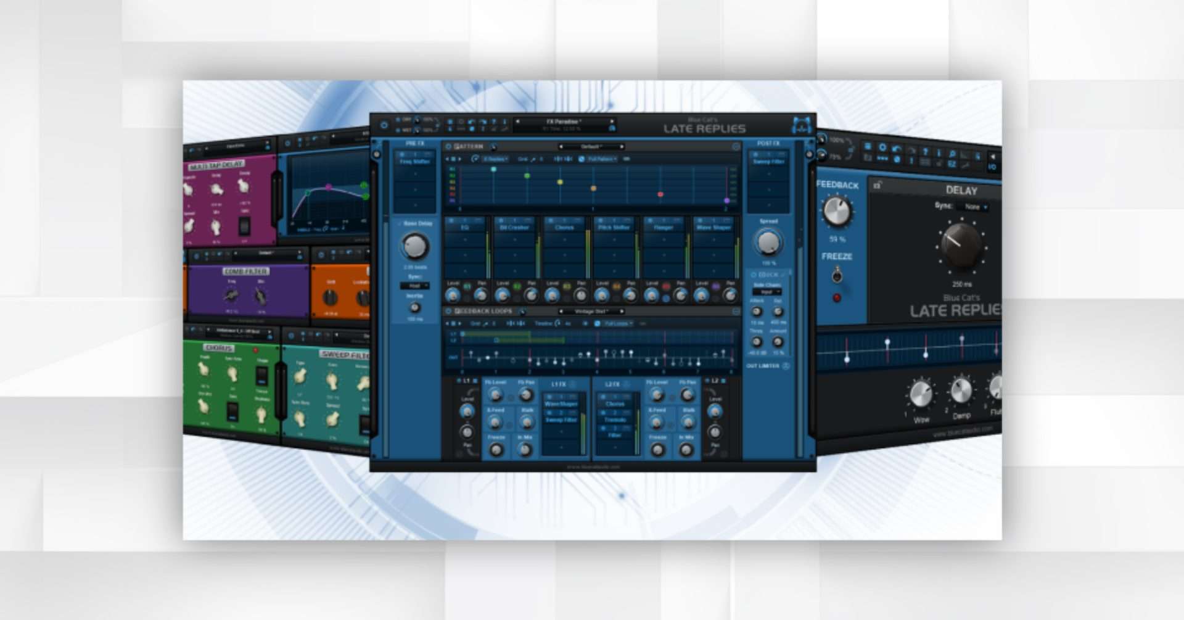The height and width of the screenshot is (620, 1184).
Task: Click the Base Delay knob
Action: point(415,247)
